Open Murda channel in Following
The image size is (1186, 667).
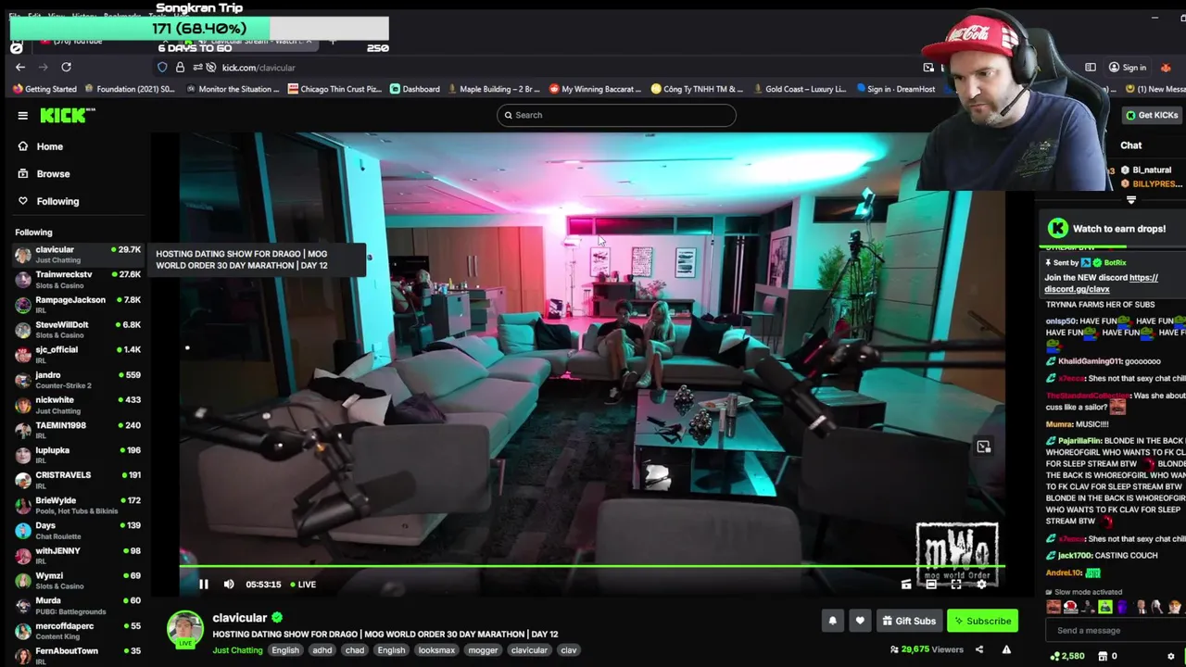[78, 605]
